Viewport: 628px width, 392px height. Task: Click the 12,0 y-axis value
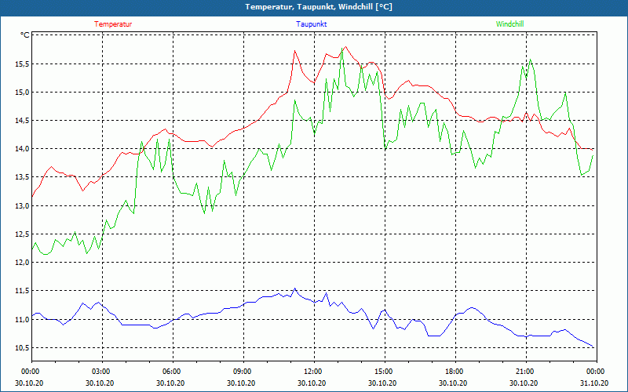(x=23, y=263)
